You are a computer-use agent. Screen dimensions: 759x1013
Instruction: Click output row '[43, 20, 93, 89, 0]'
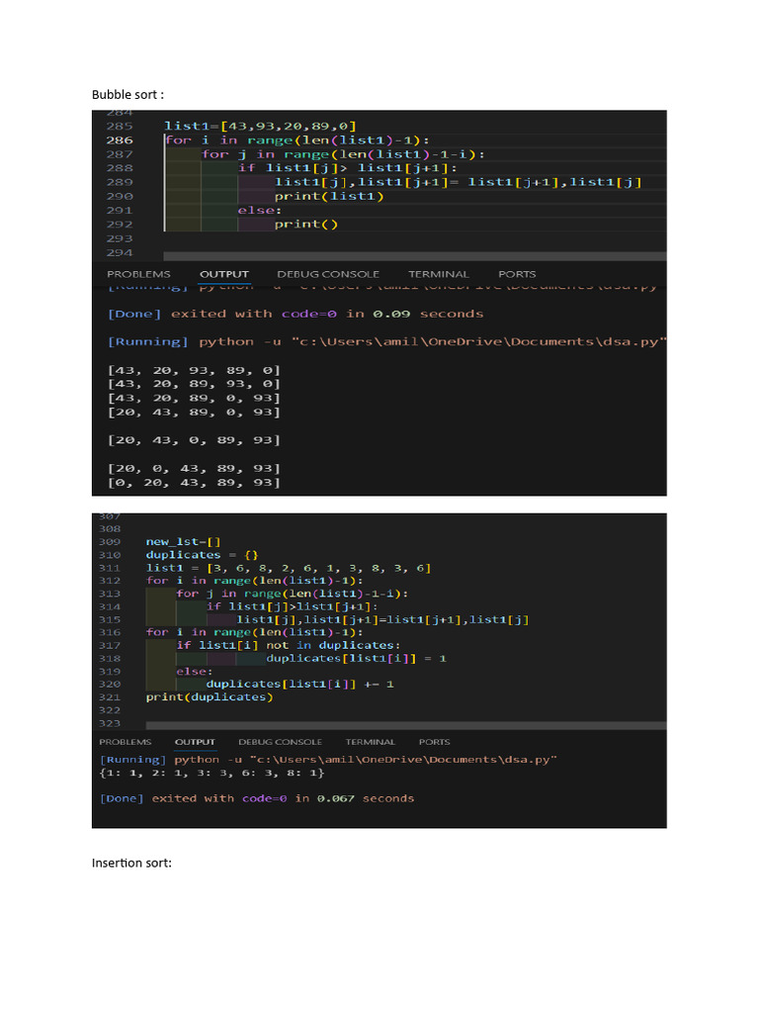(194, 370)
